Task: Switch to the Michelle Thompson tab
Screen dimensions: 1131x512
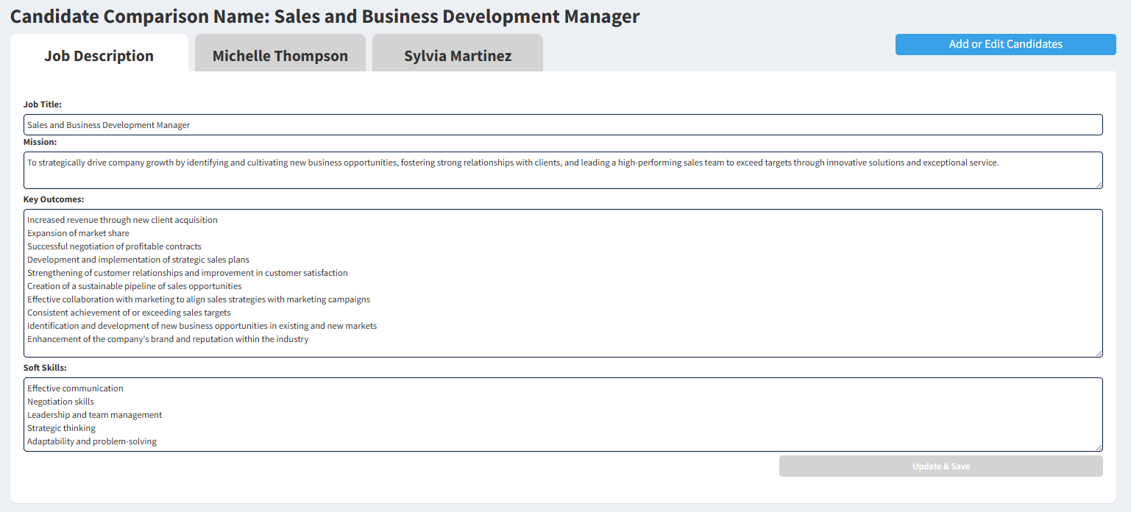Action: (x=280, y=56)
